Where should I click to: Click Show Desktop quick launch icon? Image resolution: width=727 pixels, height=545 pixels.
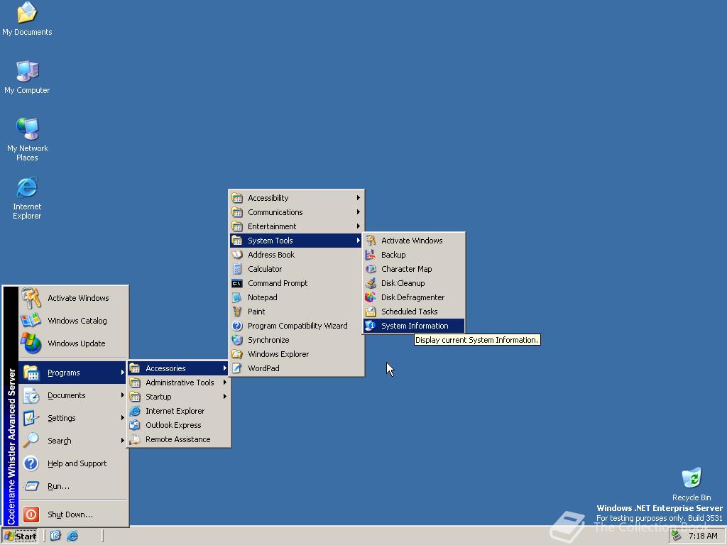(55, 536)
